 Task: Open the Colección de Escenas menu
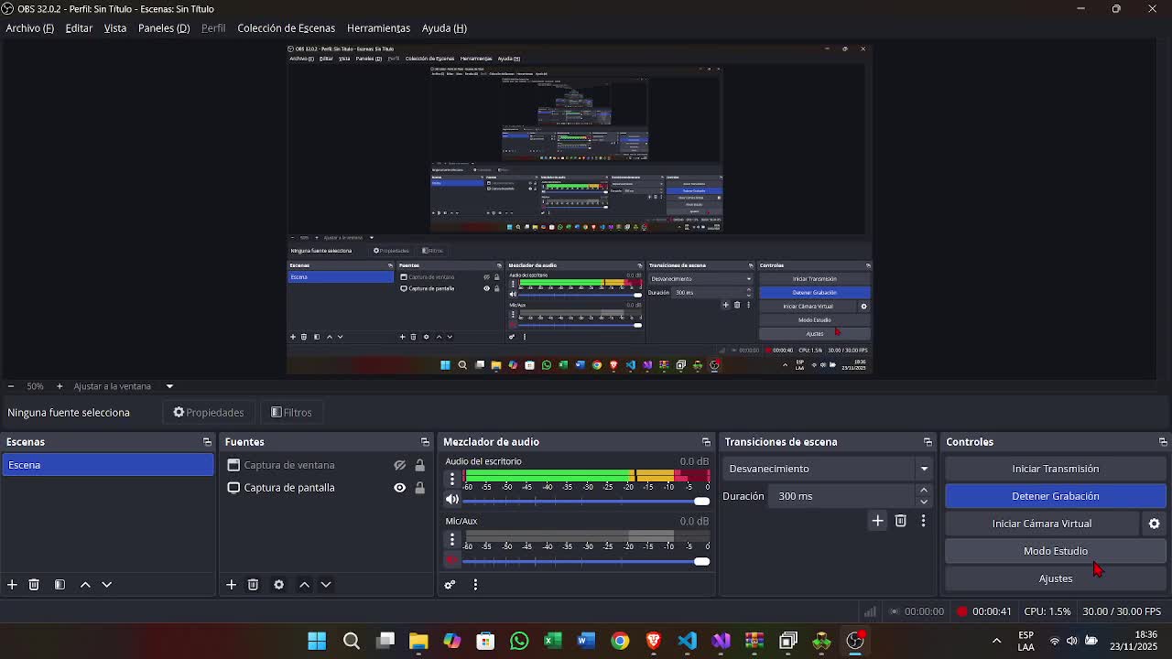286,28
